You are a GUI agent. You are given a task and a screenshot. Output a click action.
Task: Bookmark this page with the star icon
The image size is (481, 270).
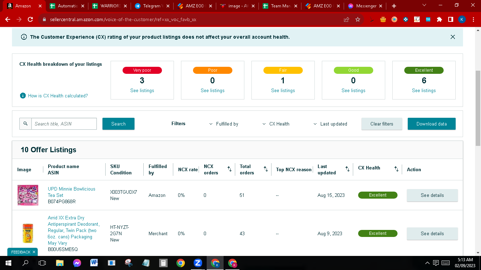[x=358, y=20]
